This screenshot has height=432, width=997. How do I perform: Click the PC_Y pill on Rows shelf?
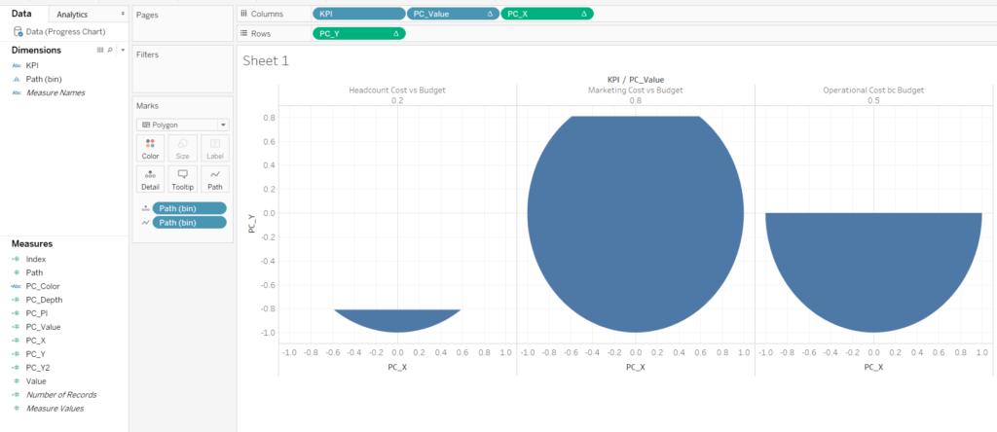pos(357,33)
